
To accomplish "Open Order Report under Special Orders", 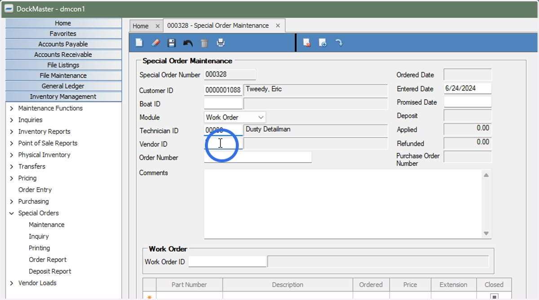I will (x=48, y=260).
